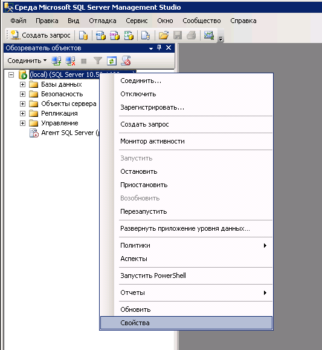Image resolution: width=322 pixels, height=350 pixels.
Task: Click the XMLA query toolbar icon
Action: [x=129, y=35]
